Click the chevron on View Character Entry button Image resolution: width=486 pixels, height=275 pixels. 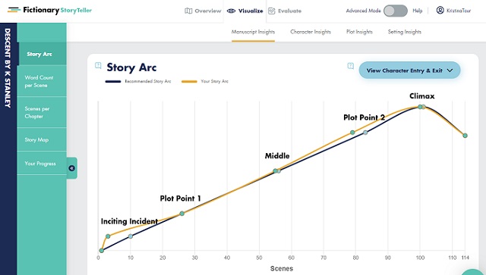pos(450,70)
